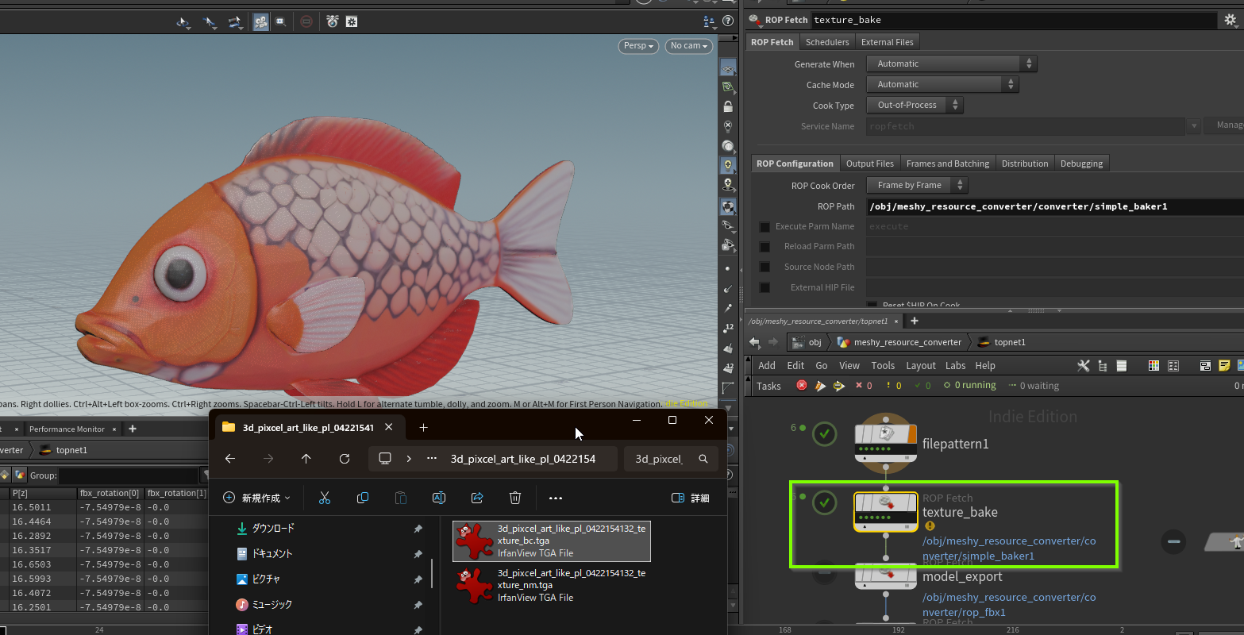Add a new Explorer tab with plus
Image resolution: width=1244 pixels, height=635 pixels.
pos(423,428)
